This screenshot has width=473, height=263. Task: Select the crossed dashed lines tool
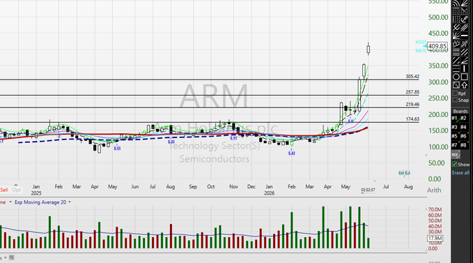pyautogui.click(x=464, y=44)
